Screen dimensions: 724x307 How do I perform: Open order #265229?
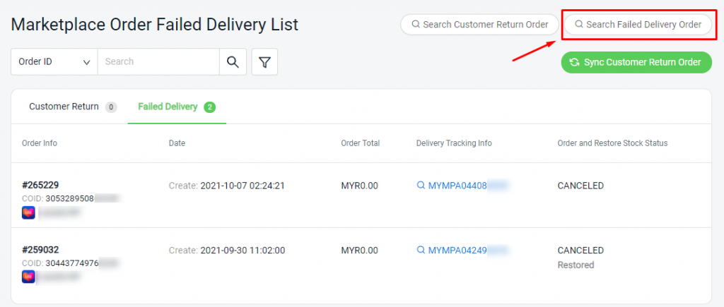(x=40, y=186)
